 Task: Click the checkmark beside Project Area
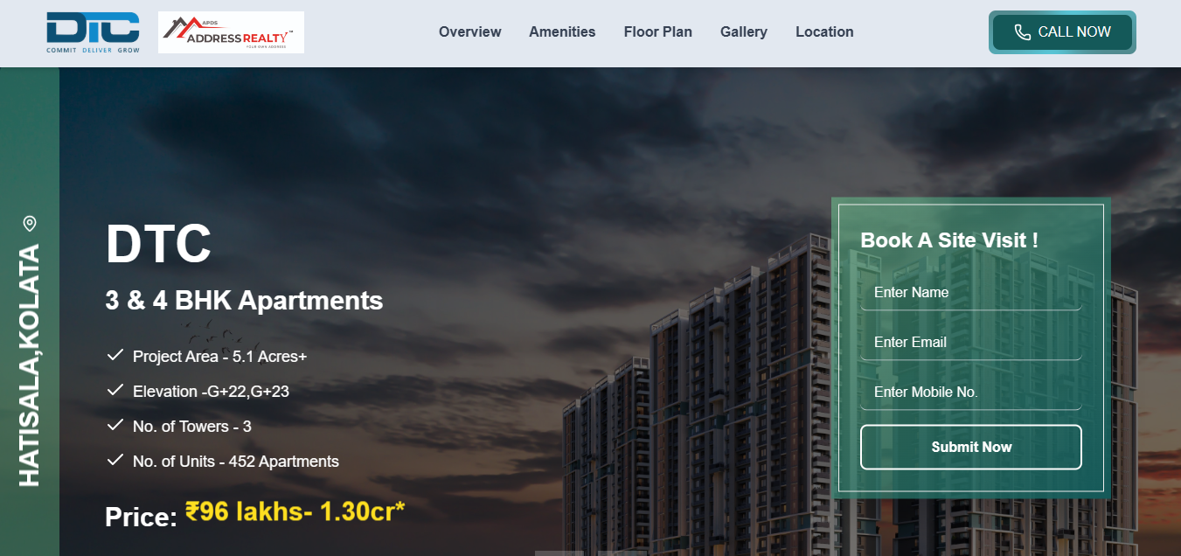(115, 355)
